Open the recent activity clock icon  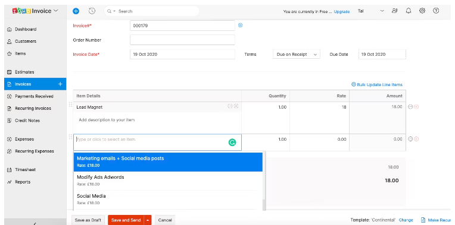pos(92,11)
